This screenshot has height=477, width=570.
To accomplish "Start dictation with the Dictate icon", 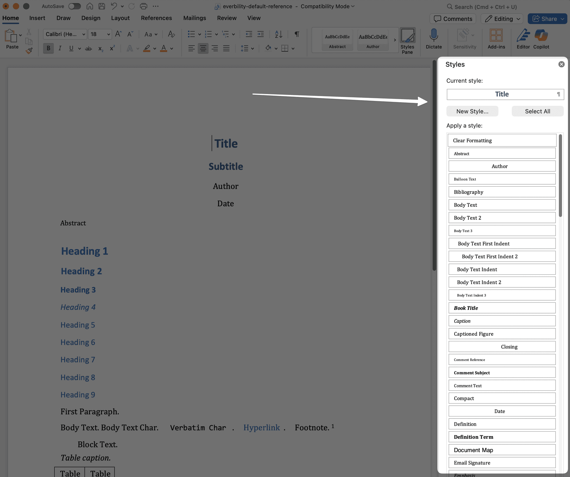I will coord(434,39).
